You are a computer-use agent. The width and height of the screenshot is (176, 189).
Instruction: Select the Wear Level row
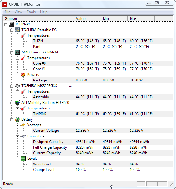click(103, 164)
